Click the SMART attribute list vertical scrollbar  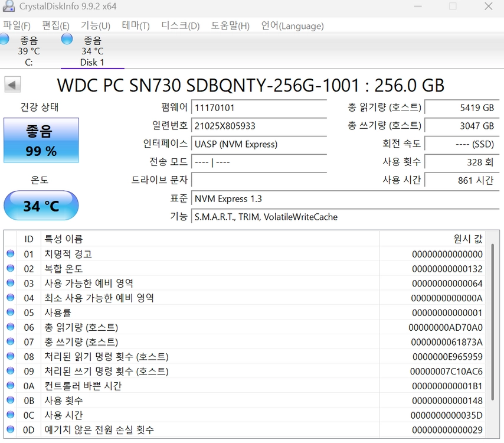point(492,322)
